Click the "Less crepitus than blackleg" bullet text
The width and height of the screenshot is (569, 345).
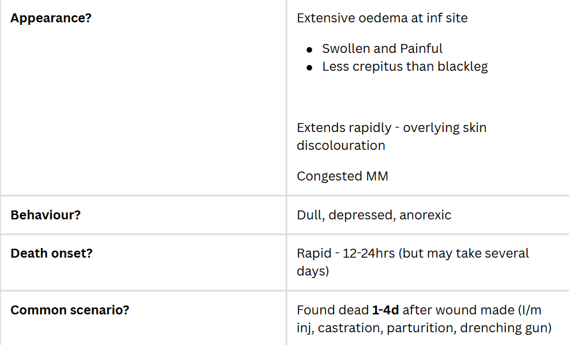404,66
